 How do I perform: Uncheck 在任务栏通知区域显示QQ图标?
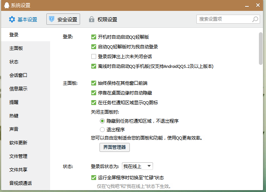(94, 102)
